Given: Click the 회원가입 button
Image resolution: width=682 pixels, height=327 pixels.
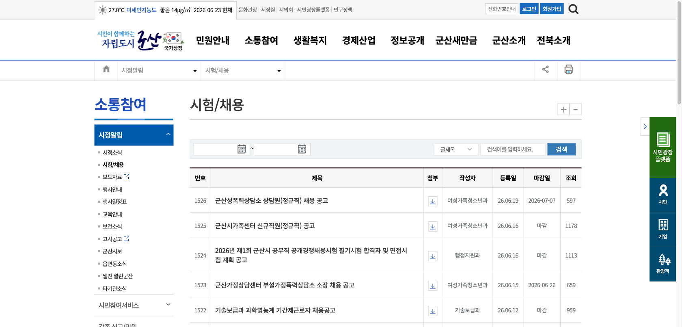Looking at the screenshot, I should coord(552,9).
